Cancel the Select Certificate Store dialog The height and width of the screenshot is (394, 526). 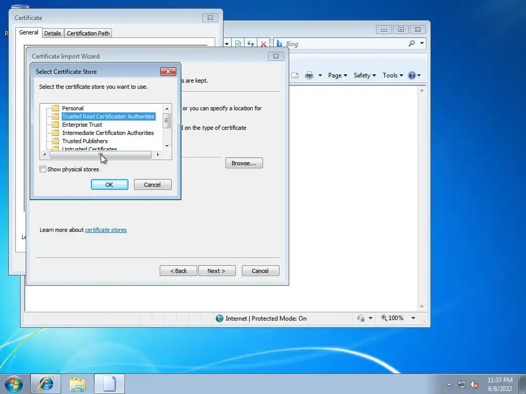152,185
